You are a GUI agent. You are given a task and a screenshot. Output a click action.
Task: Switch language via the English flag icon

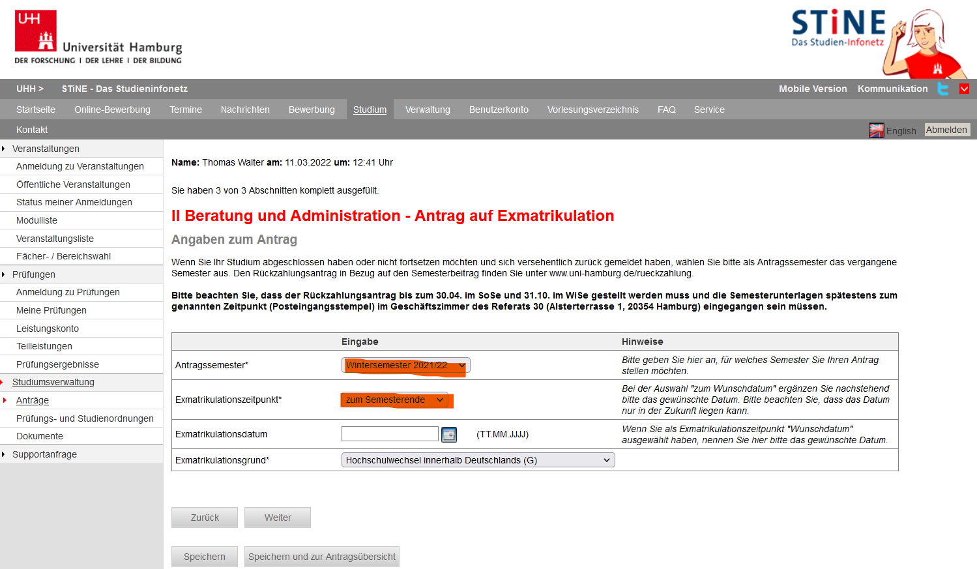878,130
